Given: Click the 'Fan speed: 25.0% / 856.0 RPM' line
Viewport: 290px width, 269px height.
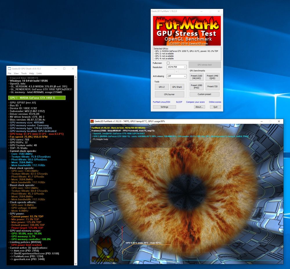Looking at the screenshot, I should (28, 137).
